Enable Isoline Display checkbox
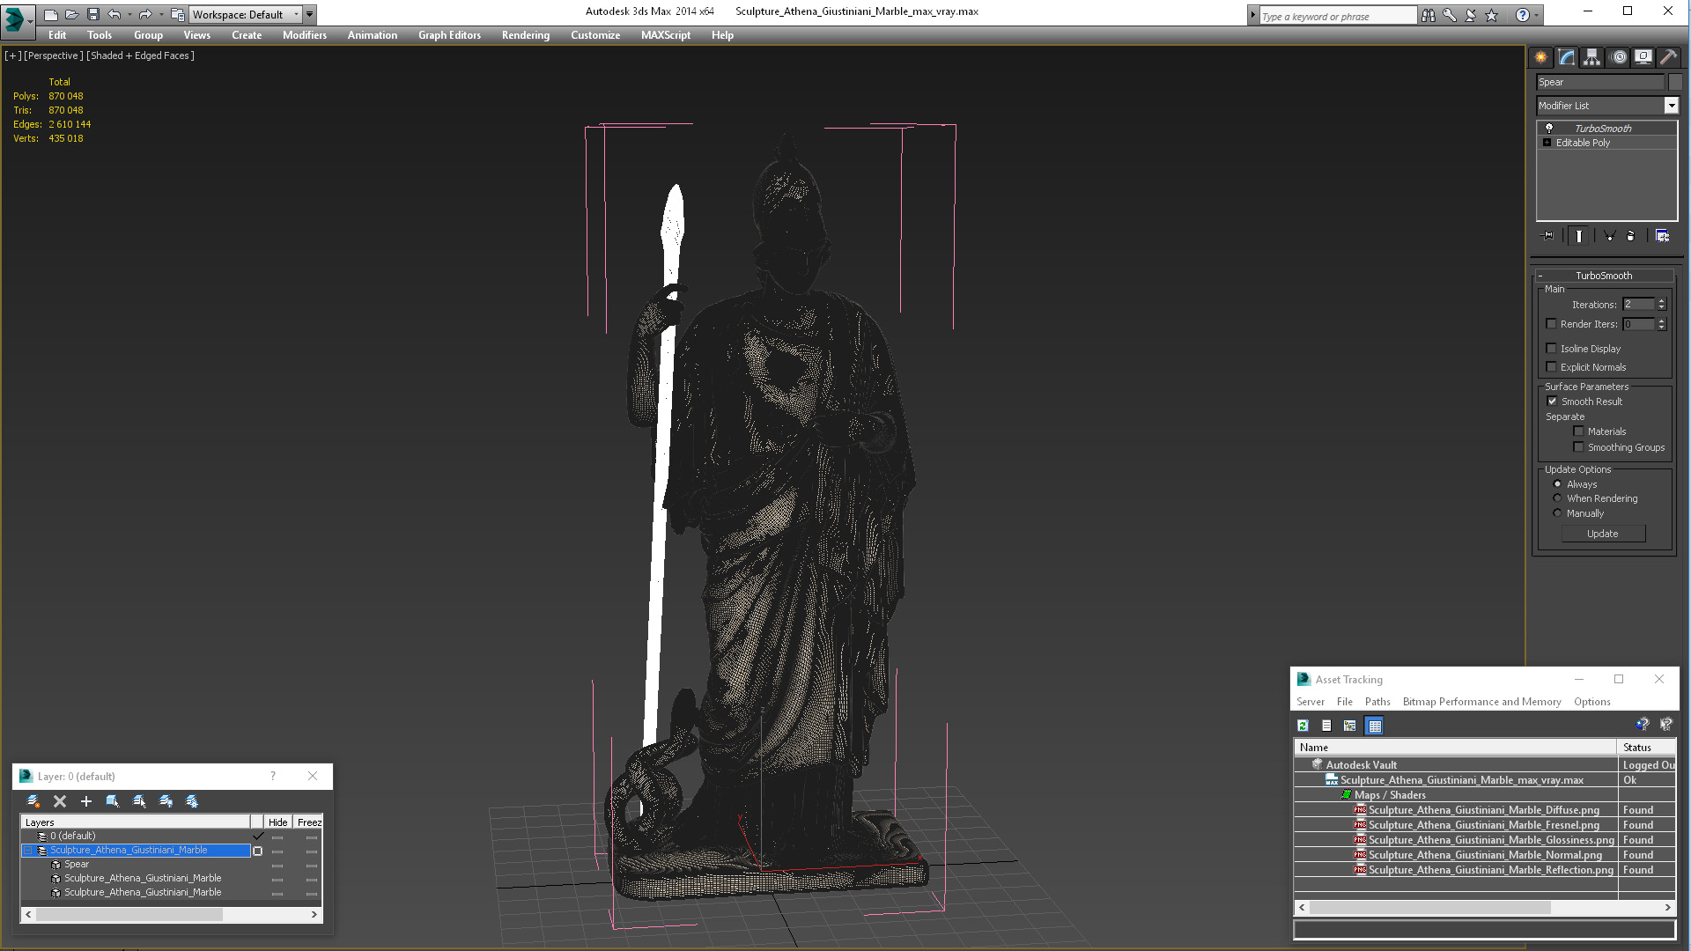 pos(1552,349)
